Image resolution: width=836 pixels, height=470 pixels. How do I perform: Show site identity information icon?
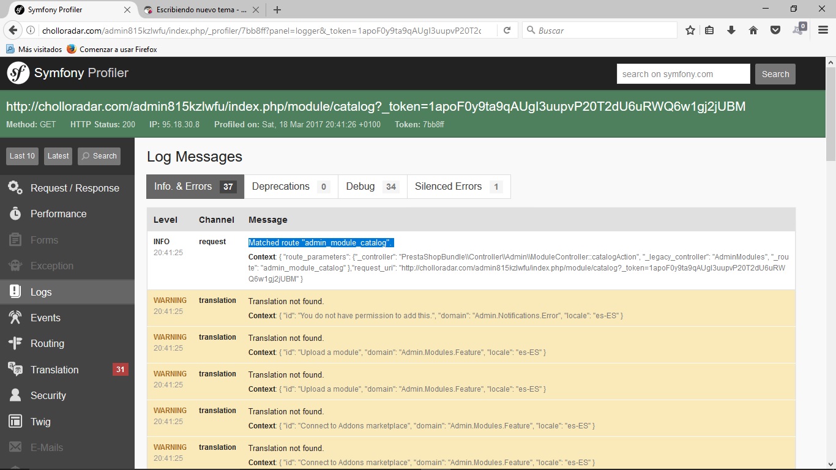coord(31,31)
